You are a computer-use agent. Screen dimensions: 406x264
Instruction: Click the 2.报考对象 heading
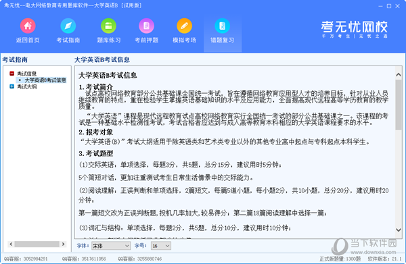(x=96, y=132)
